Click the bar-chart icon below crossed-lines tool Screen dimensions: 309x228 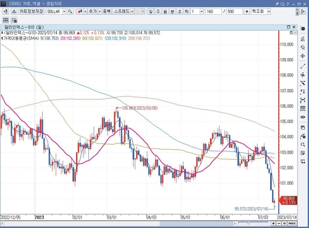click(x=303, y=92)
